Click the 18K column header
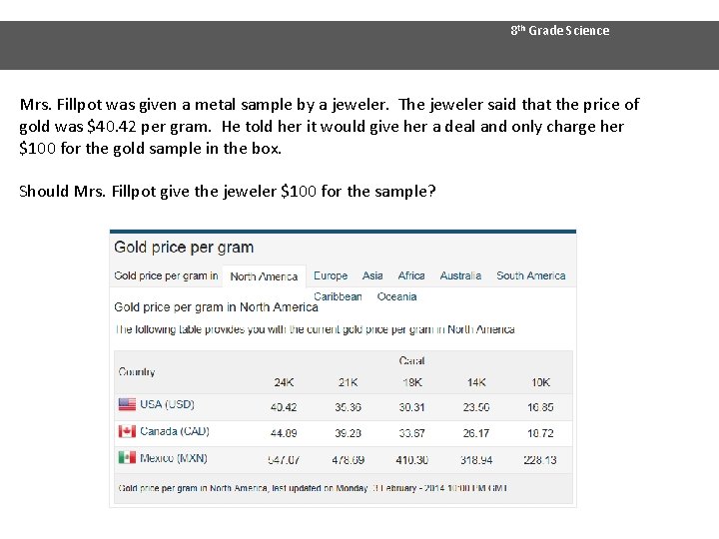Image resolution: width=719 pixels, height=539 pixels. [411, 382]
